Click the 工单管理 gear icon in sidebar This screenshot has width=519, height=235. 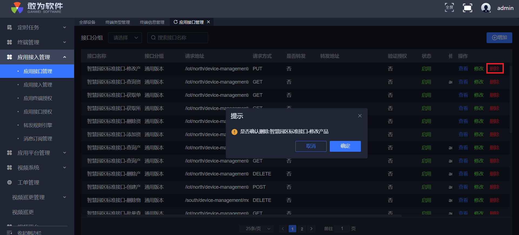(9, 182)
